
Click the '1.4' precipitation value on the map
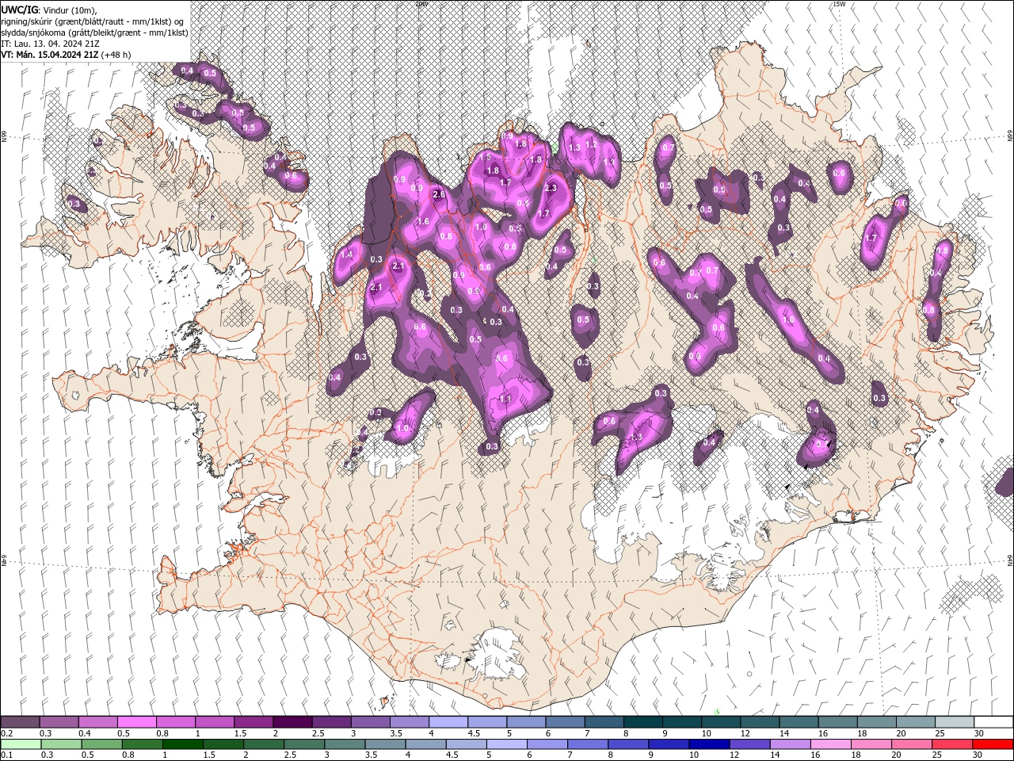346,254
